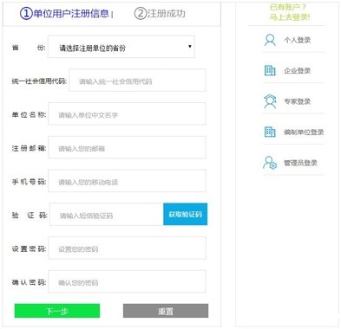Select the 注册成功 step tab
This screenshot has height=329, width=341.
click(160, 13)
